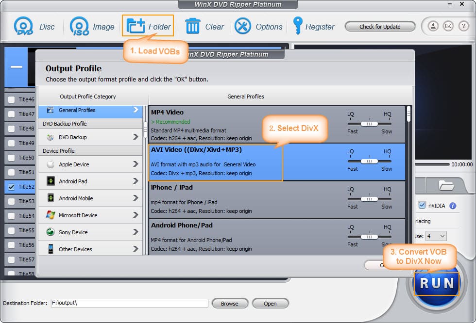Click the Browse destination button
476x323 pixels.
point(230,303)
